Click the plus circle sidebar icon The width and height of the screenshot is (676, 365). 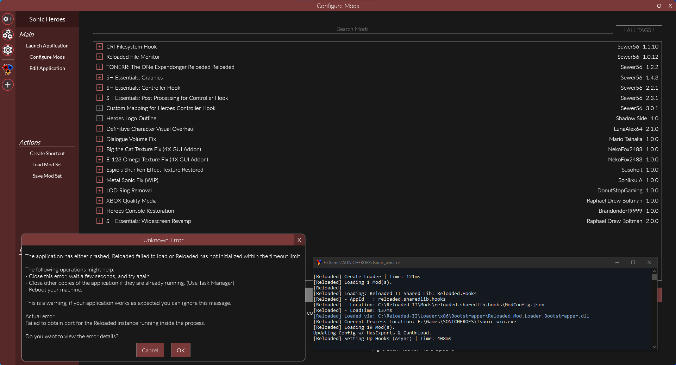point(8,85)
